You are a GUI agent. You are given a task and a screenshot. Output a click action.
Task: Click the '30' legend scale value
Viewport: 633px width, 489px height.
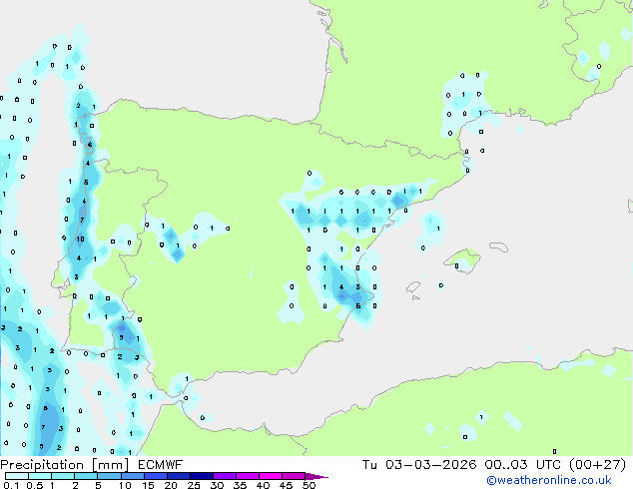217,485
